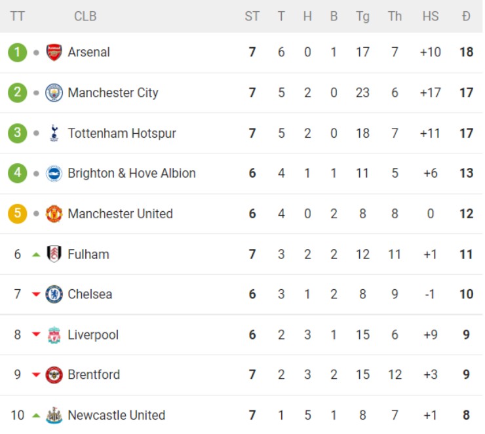Open the Arsenal team link
The image size is (485, 434).
point(89,52)
